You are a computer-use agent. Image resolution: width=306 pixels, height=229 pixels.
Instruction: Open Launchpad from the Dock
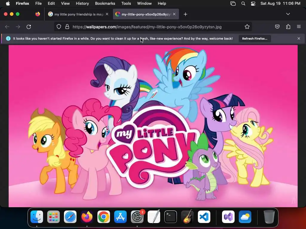[x=53, y=217]
